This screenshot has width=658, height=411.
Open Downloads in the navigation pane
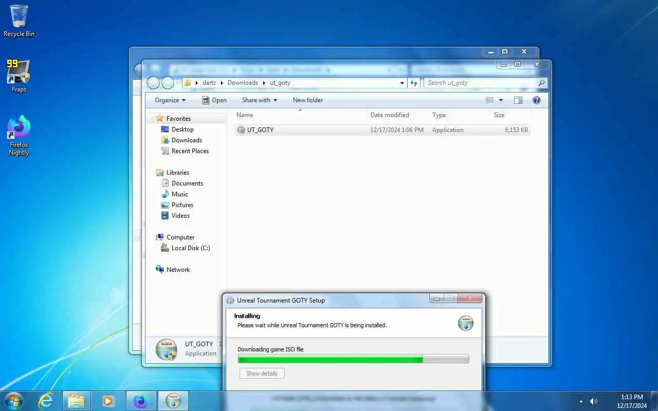pyautogui.click(x=187, y=140)
